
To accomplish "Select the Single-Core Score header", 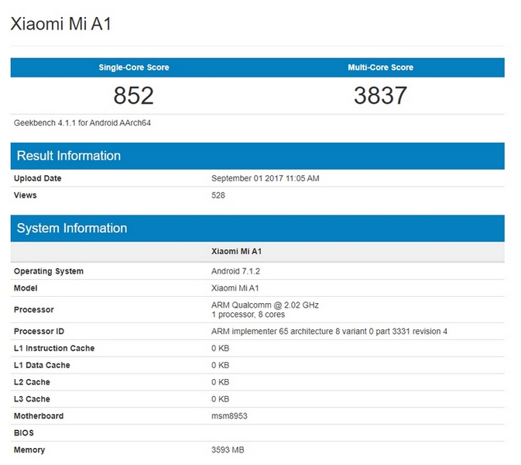I will 134,67.
